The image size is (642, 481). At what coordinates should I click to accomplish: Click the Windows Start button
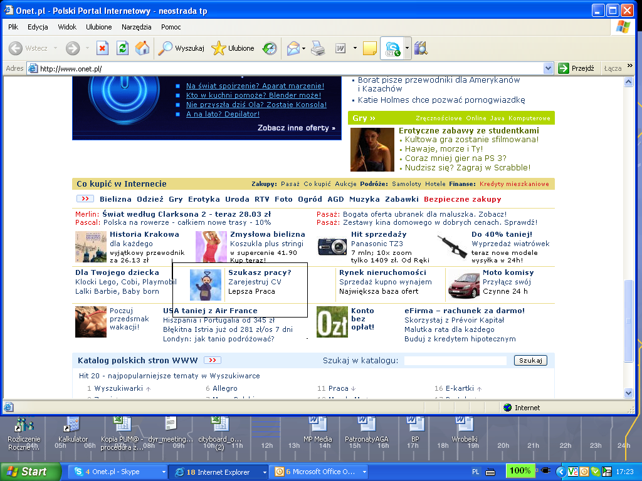click(31, 472)
